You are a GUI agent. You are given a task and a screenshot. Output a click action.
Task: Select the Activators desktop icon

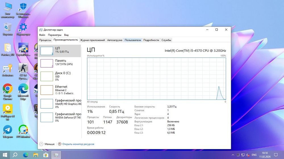tap(8, 70)
